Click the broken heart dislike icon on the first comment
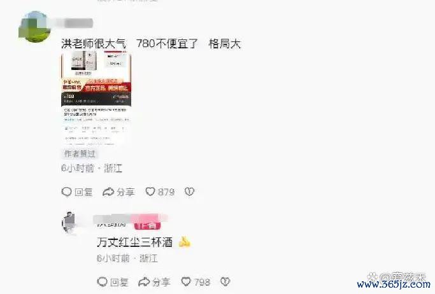This screenshot has width=435, height=294. click(190, 192)
